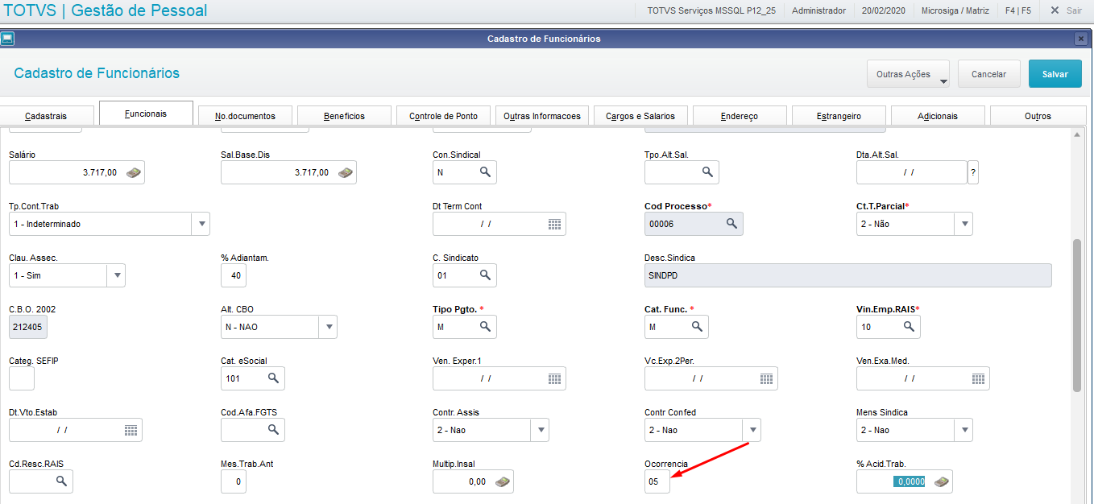Expand Contr. Assis dropdown
This screenshot has width=1094, height=504.
click(540, 430)
